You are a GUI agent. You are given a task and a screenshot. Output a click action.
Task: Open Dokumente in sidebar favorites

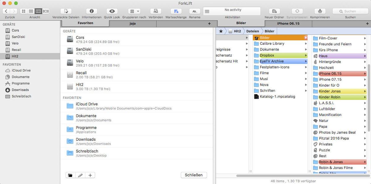[30, 77]
